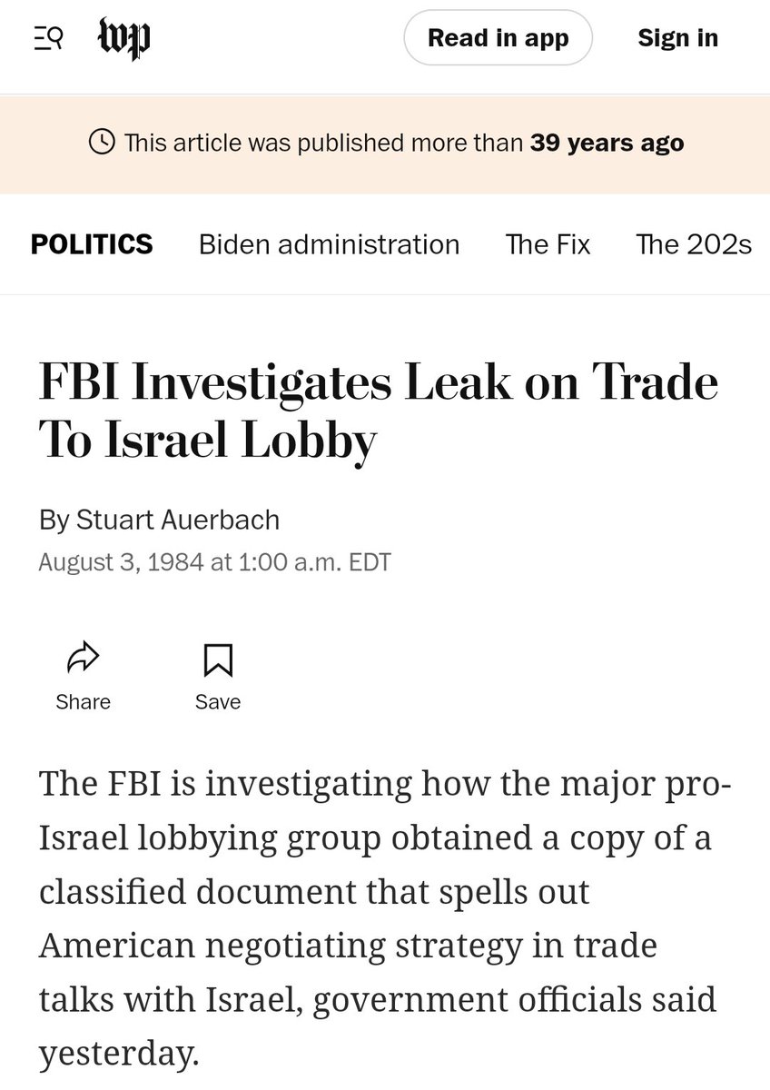
Task: Open the menu and search icon
Action: [47, 39]
